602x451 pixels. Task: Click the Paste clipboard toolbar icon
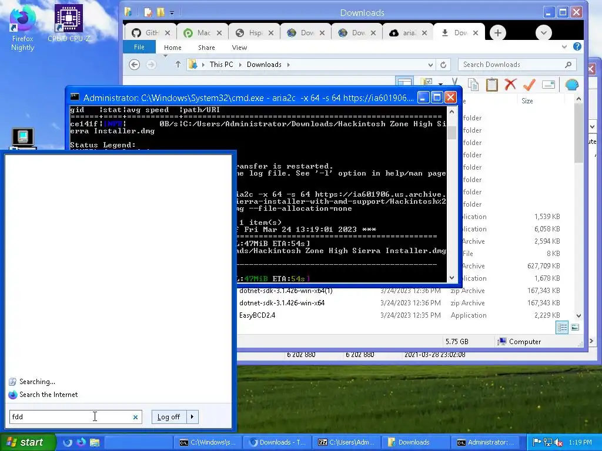[492, 85]
